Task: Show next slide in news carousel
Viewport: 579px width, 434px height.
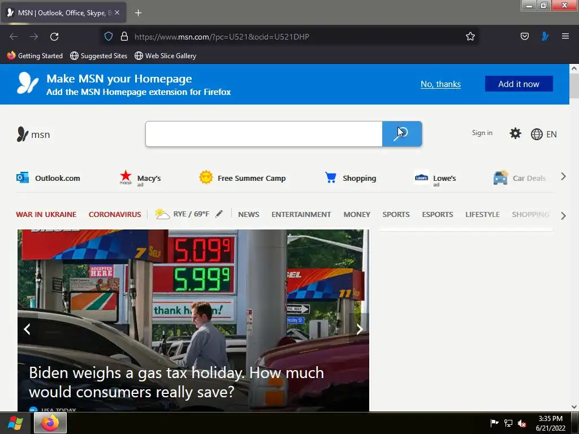Action: click(359, 329)
